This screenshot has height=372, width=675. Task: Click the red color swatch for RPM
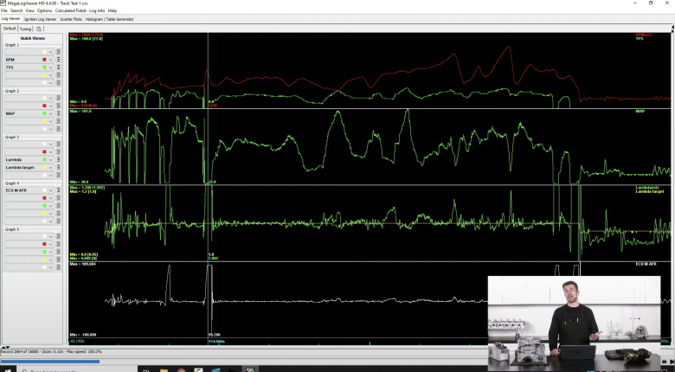(x=44, y=60)
